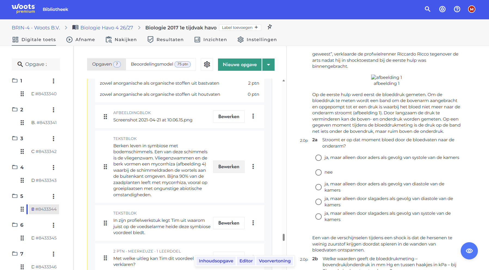Open kebab menu for folder 4
Screen dimensions: 489x270
point(53,167)
